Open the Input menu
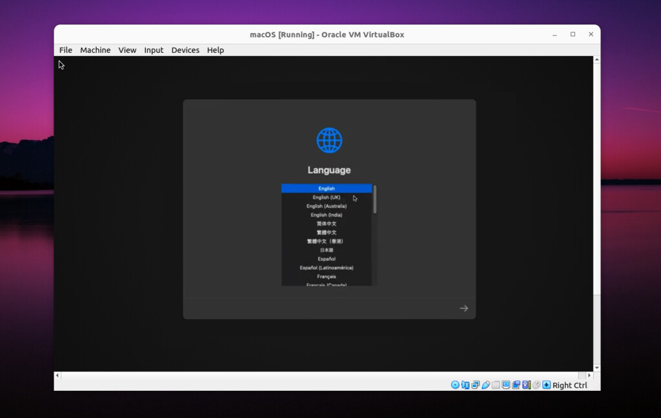This screenshot has height=418, width=661. [154, 50]
